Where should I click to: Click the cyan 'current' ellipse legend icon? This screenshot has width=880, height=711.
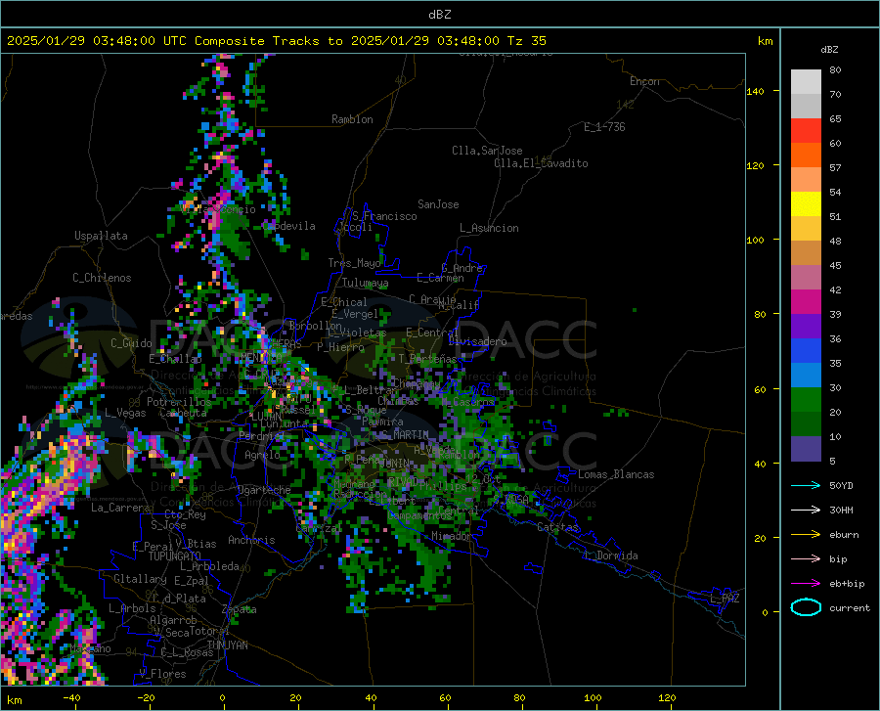pos(806,607)
